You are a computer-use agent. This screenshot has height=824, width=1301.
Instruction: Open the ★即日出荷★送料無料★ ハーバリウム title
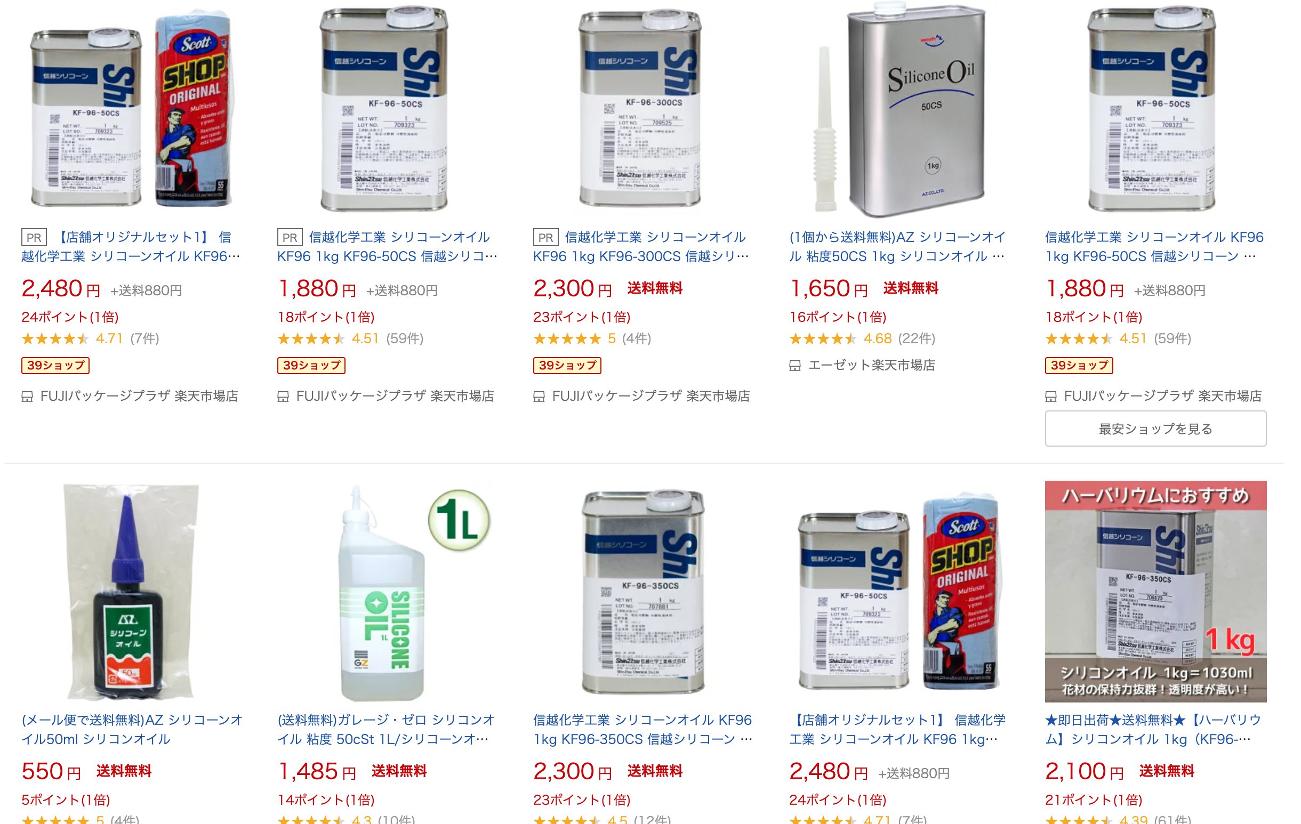[x=1153, y=729]
